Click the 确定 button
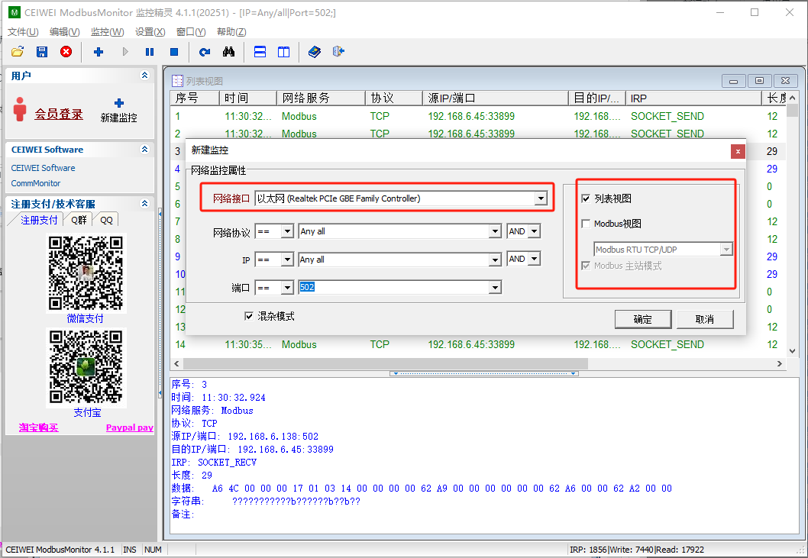This screenshot has height=558, width=808. click(642, 319)
